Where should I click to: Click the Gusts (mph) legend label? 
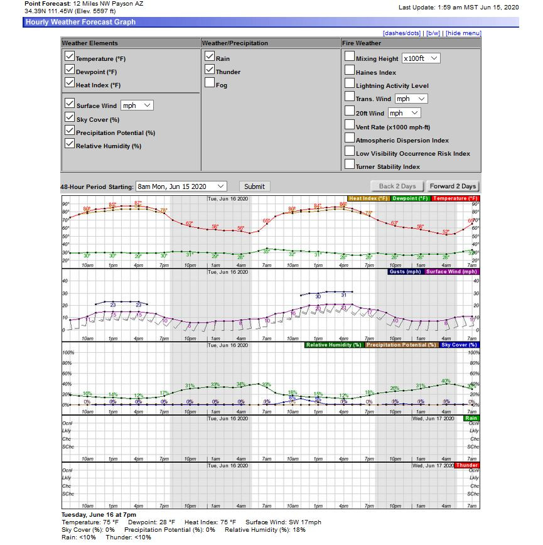tap(405, 272)
